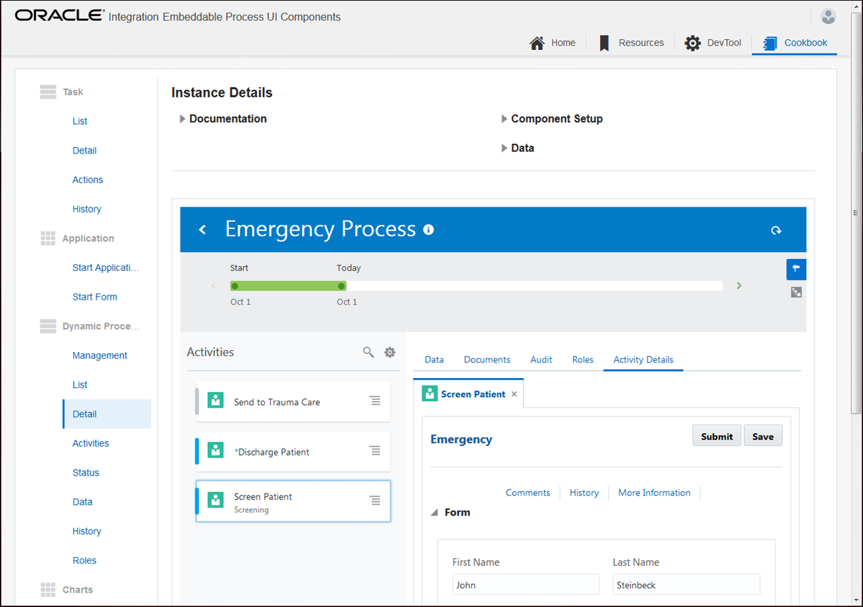Switch to the Documents tab
Screen dimensions: 863x607
(x=487, y=359)
